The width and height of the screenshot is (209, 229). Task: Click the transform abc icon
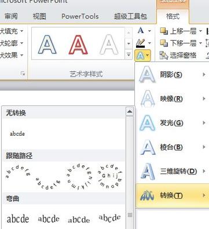[x=147, y=195]
